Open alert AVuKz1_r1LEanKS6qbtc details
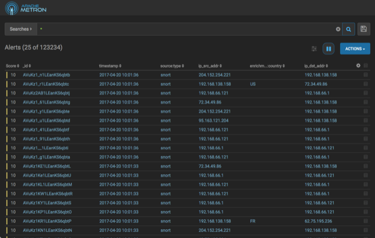This screenshot has height=238, width=375. point(46,84)
